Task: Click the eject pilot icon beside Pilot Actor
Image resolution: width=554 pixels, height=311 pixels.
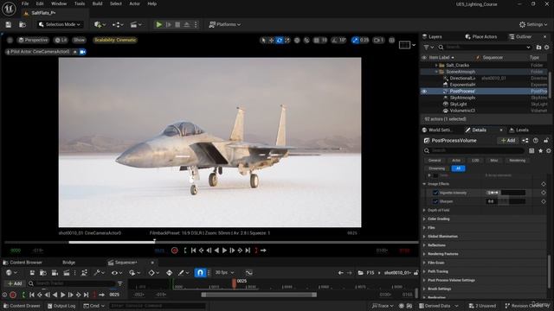Action: point(75,52)
